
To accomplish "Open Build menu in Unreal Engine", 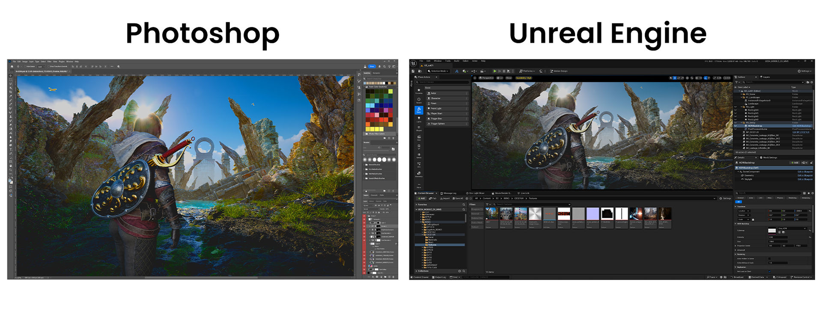I will point(456,61).
